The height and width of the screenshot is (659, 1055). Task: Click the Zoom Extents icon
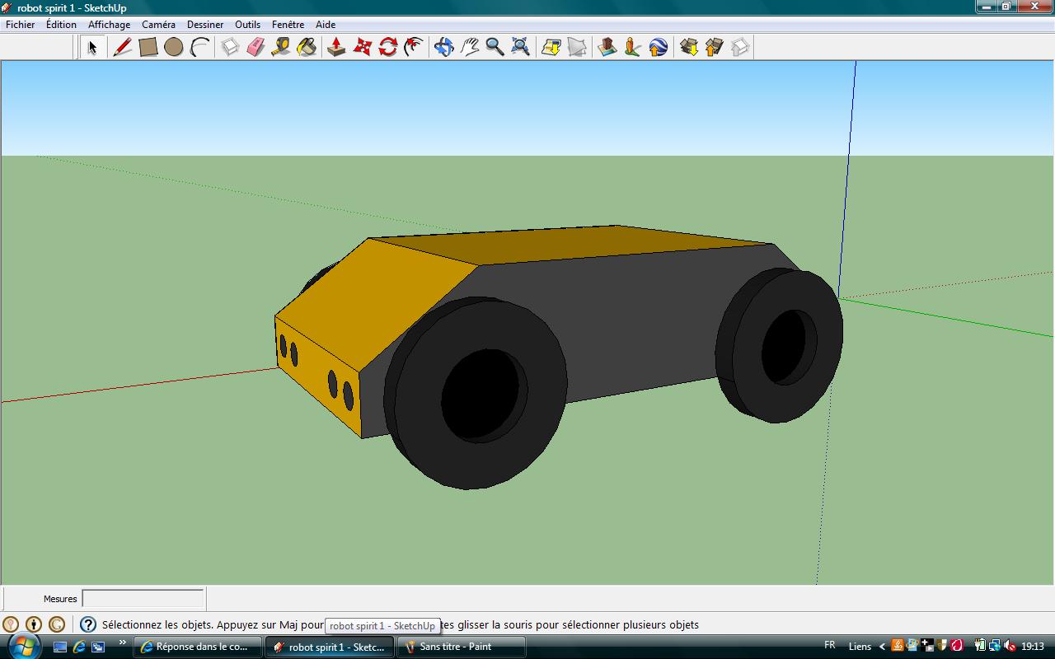(520, 47)
